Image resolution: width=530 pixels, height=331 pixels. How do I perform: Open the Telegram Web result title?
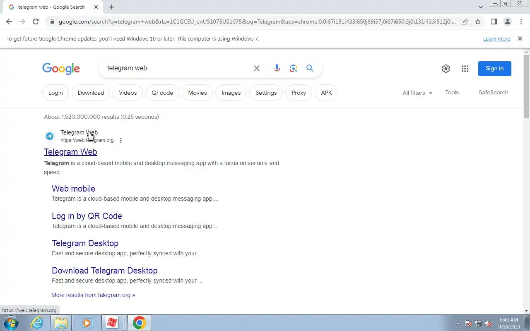(70, 152)
